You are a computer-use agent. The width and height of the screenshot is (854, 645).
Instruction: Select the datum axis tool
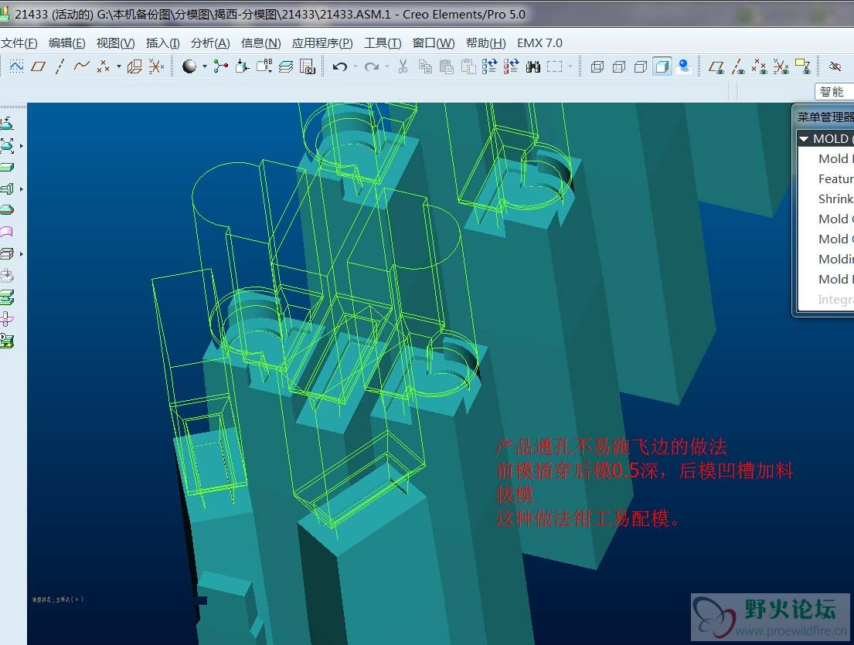tap(60, 66)
